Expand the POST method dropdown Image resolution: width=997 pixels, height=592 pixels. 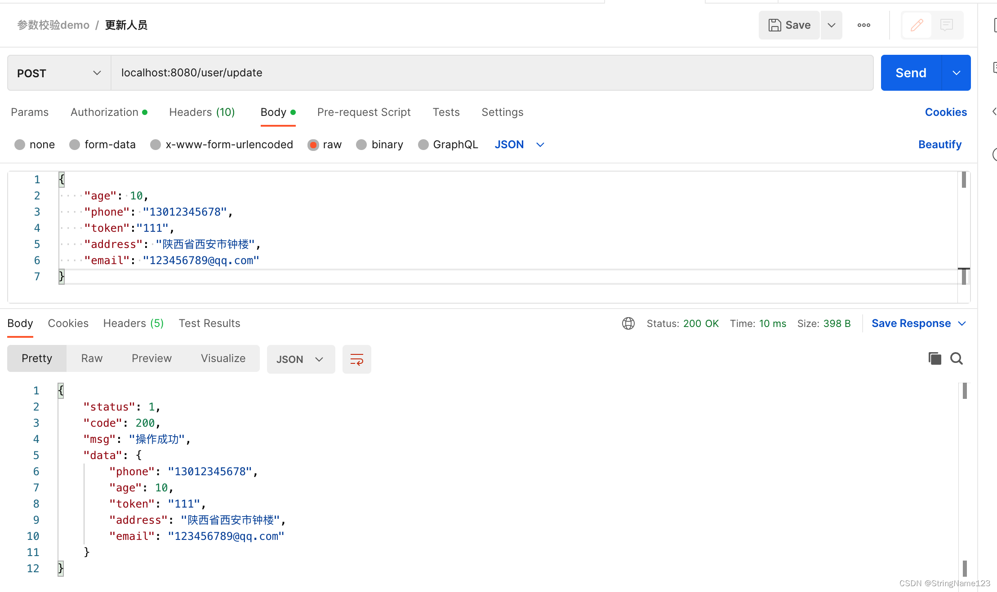[x=59, y=73]
